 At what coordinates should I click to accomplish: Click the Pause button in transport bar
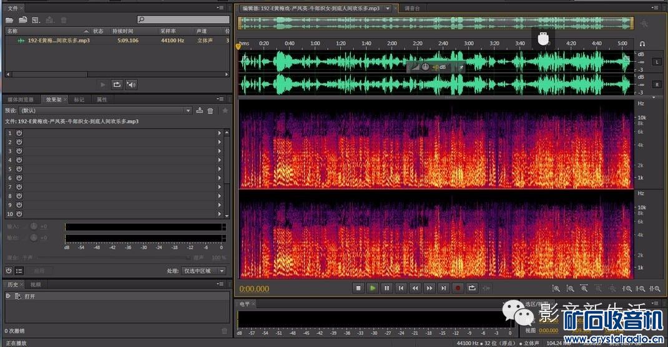[386, 288]
